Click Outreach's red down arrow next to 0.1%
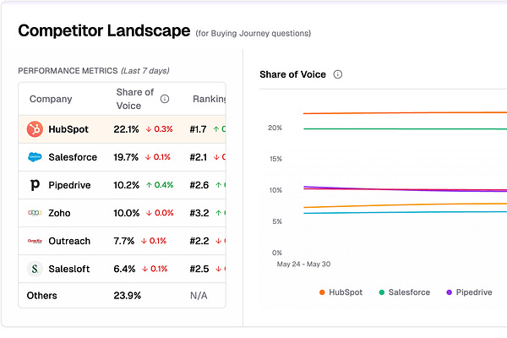The height and width of the screenshot is (338, 507). [x=144, y=241]
